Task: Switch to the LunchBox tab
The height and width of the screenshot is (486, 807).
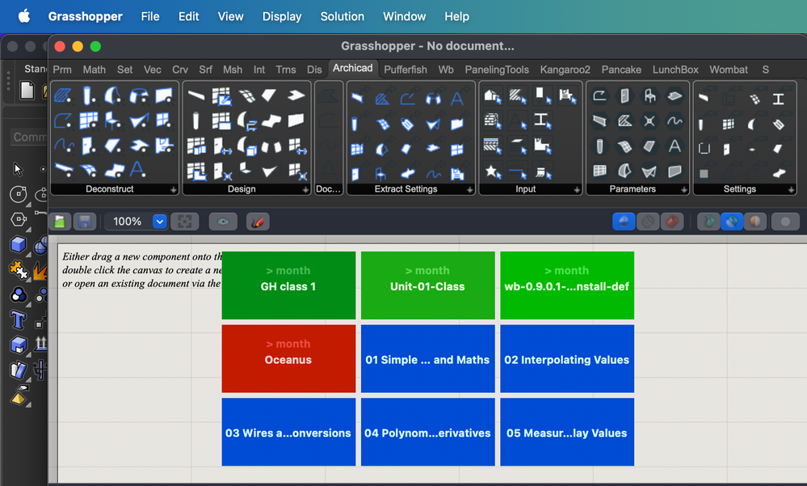Action: (x=675, y=70)
